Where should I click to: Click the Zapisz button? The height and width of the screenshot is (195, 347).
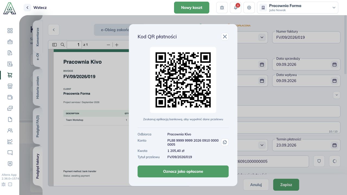click(286, 185)
